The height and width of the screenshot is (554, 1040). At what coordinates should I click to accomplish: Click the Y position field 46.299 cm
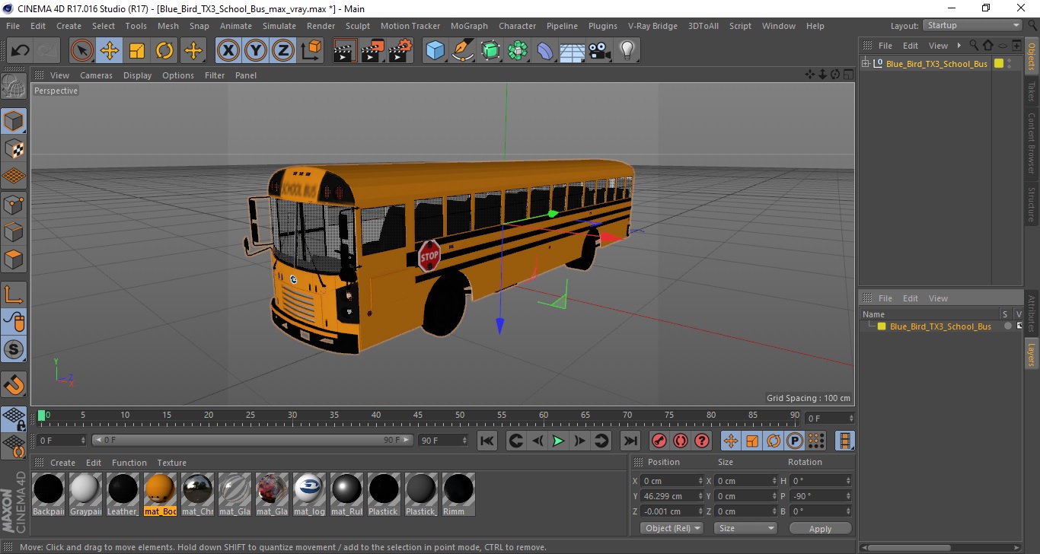[673, 496]
